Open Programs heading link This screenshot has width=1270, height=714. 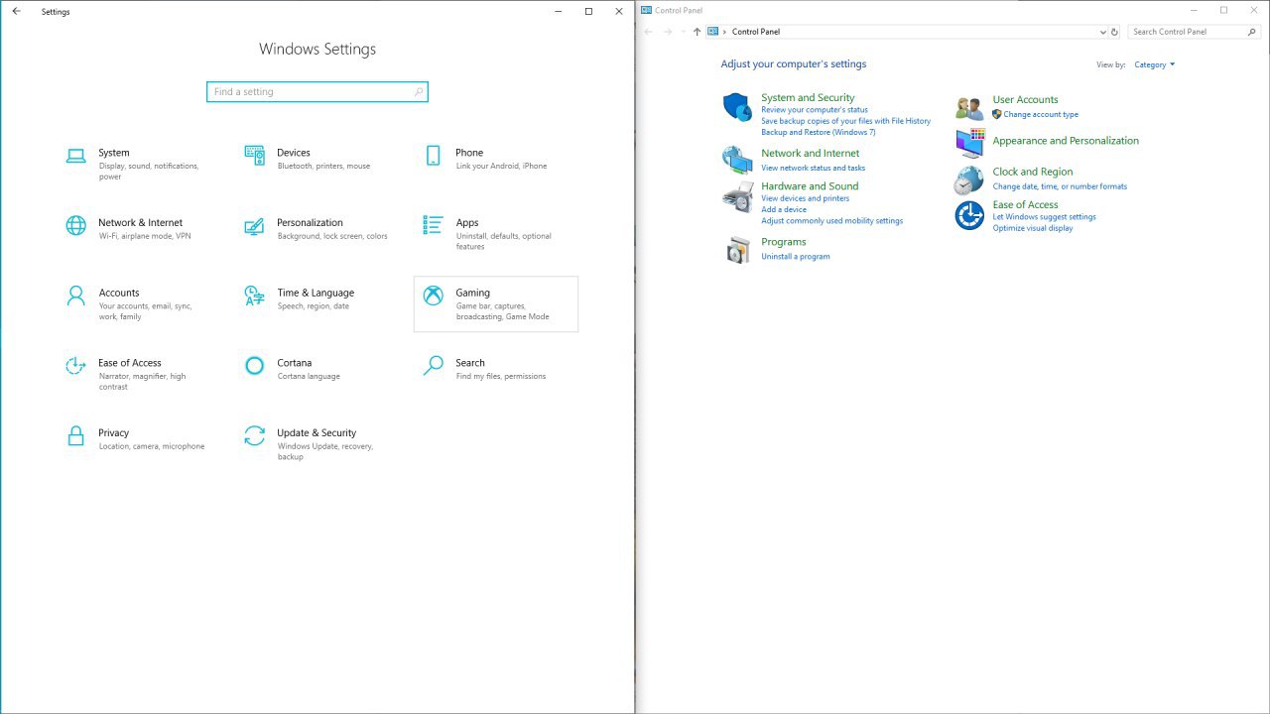784,241
